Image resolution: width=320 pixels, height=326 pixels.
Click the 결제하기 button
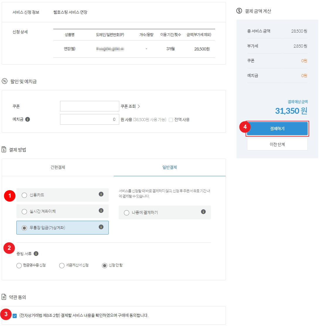[277, 129]
